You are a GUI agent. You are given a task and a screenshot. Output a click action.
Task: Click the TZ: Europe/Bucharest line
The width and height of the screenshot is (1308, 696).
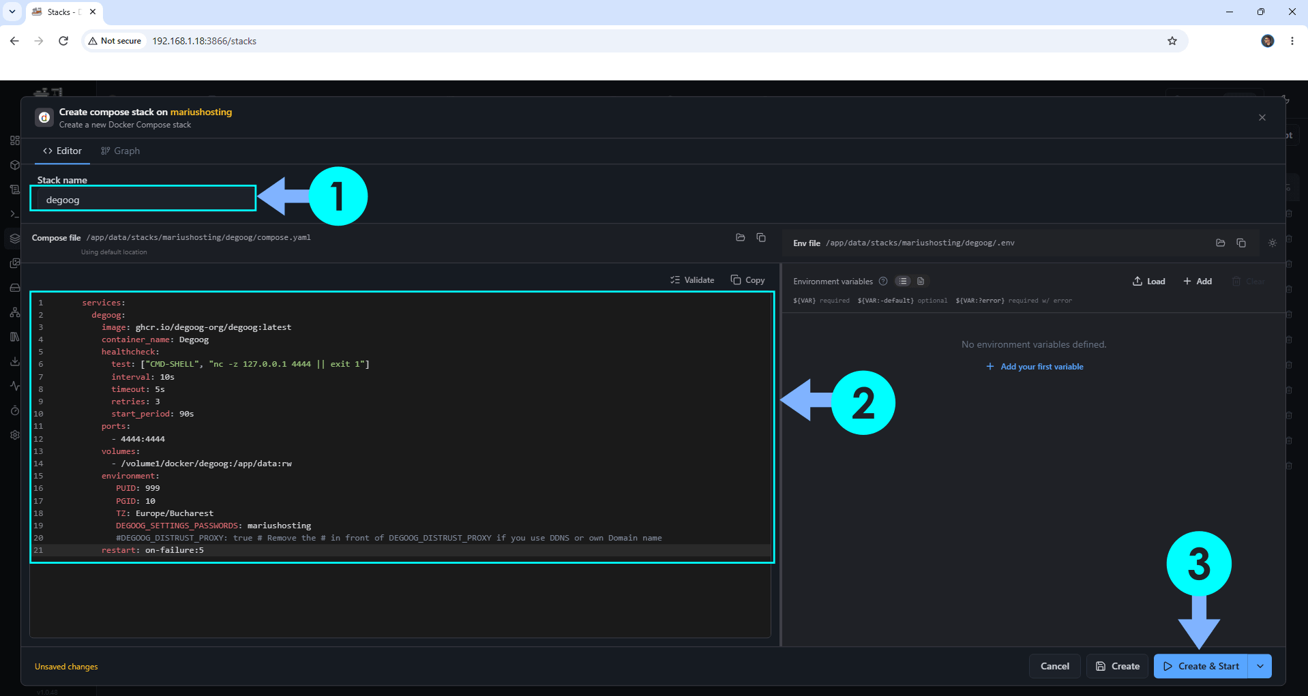pos(164,513)
